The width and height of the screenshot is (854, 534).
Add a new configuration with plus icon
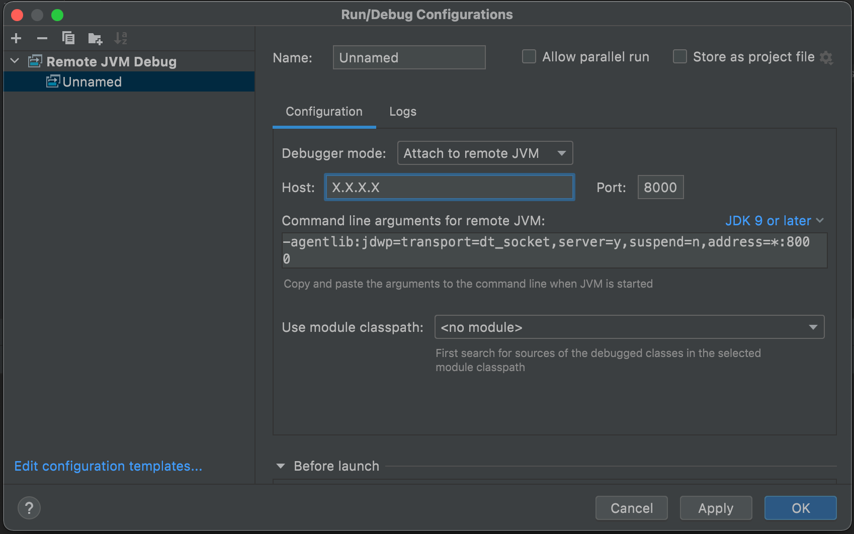click(x=16, y=38)
